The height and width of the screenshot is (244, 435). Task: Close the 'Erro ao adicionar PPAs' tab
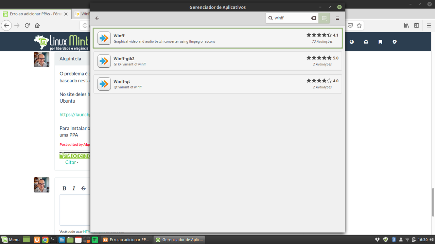point(66,14)
